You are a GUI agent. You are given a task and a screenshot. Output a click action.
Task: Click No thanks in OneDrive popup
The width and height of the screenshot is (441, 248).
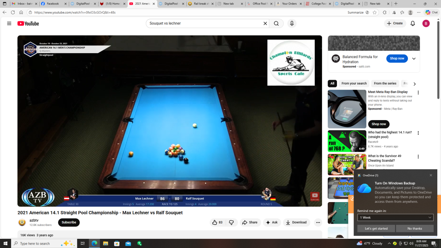tap(415, 229)
